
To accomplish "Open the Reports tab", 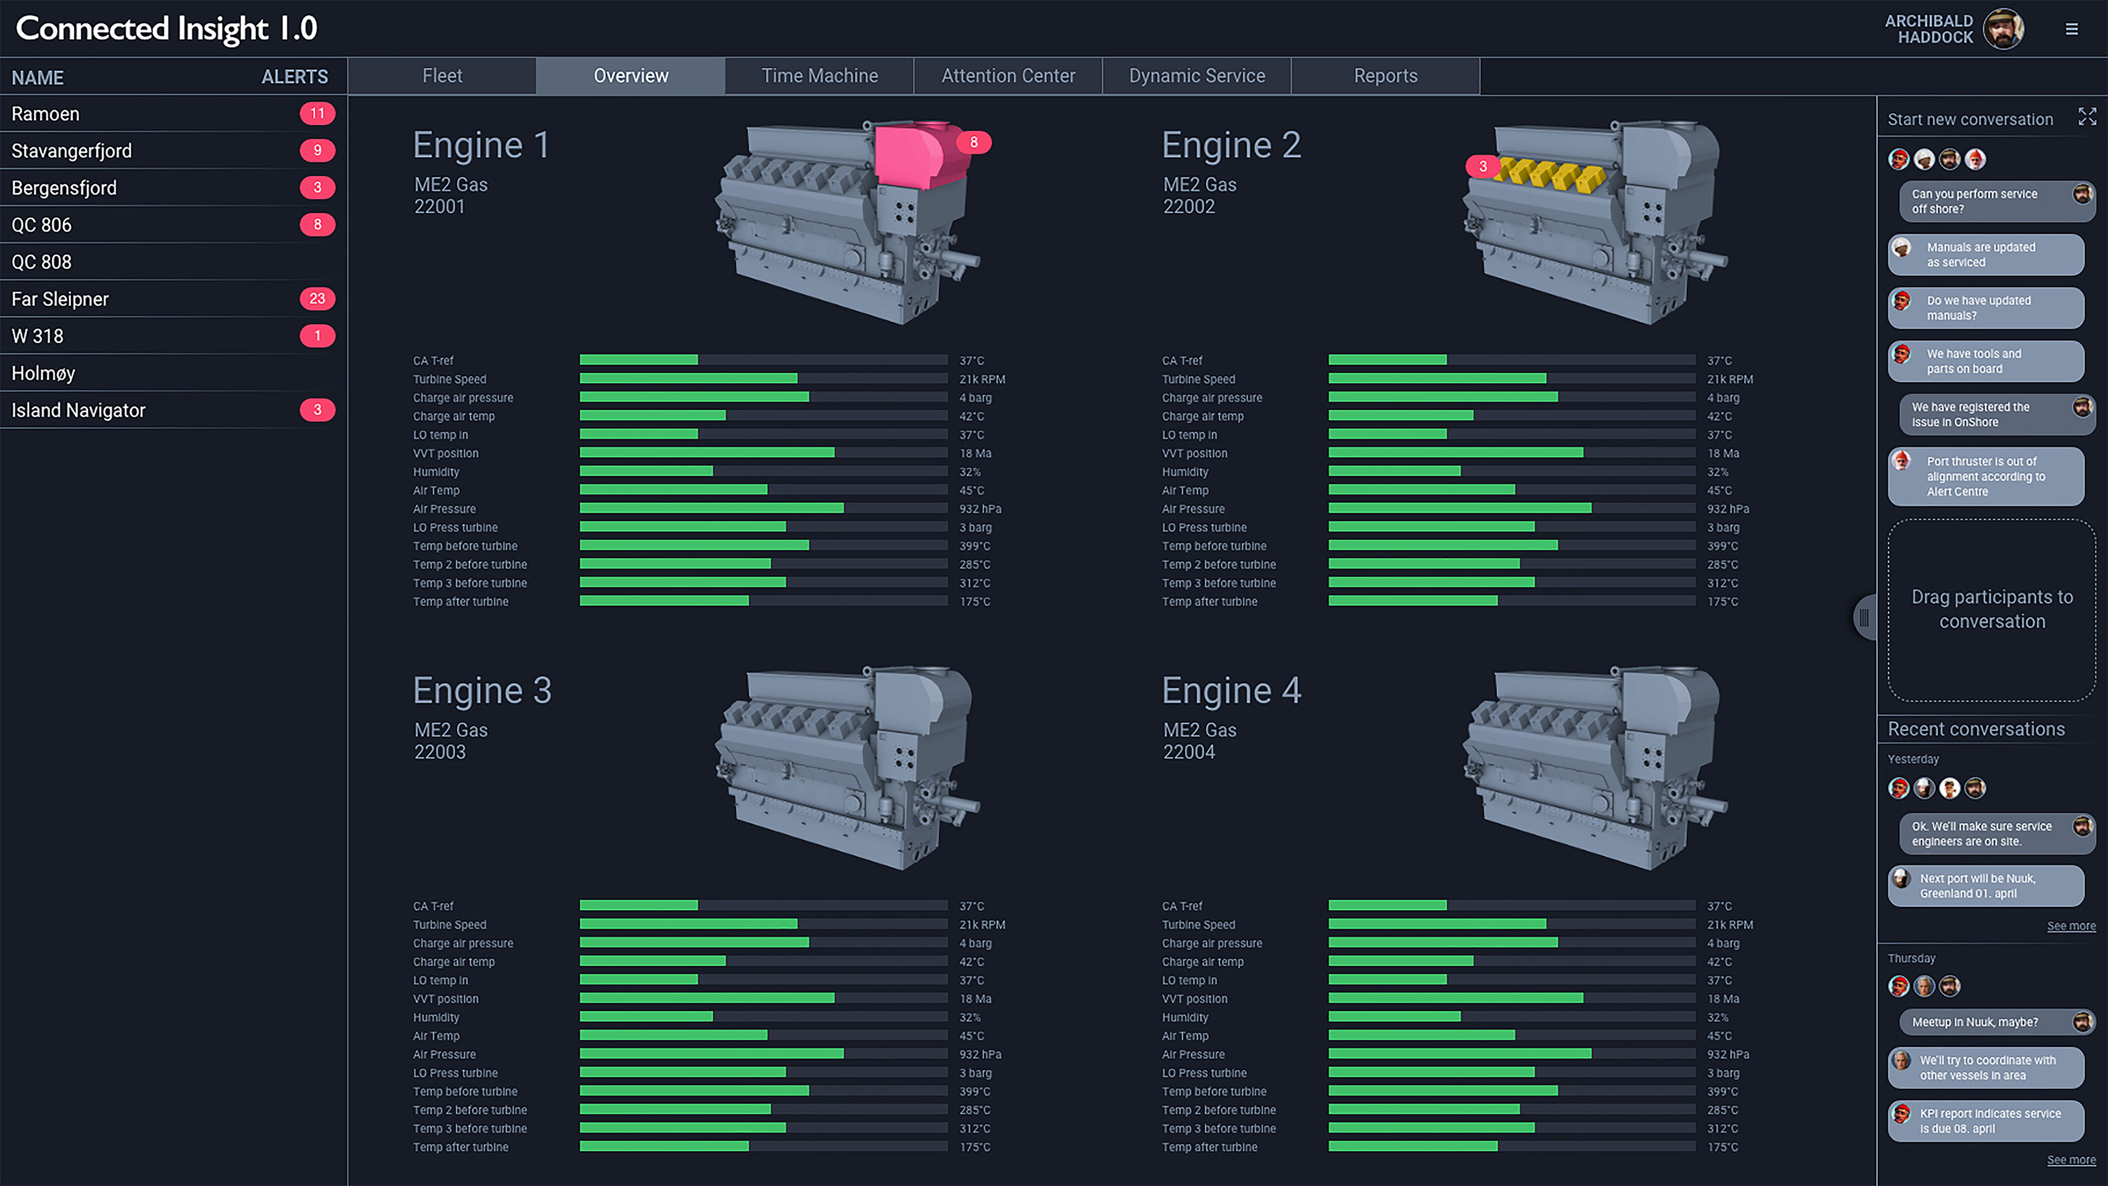I will 1385,75.
